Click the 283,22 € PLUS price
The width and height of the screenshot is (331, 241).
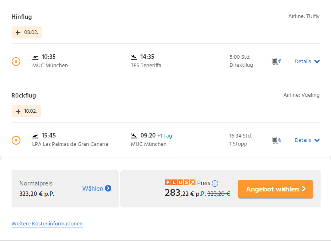pos(185,193)
